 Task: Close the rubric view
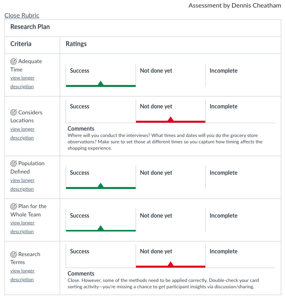pyautogui.click(x=22, y=15)
